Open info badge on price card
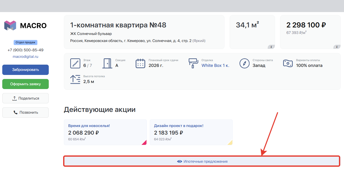The image size is (344, 169). (x=337, y=47)
